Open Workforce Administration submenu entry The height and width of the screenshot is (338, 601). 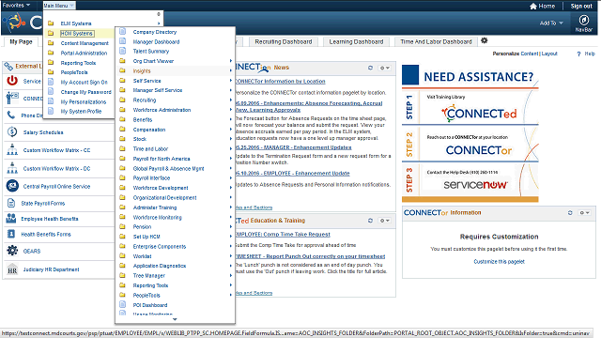tap(162, 110)
